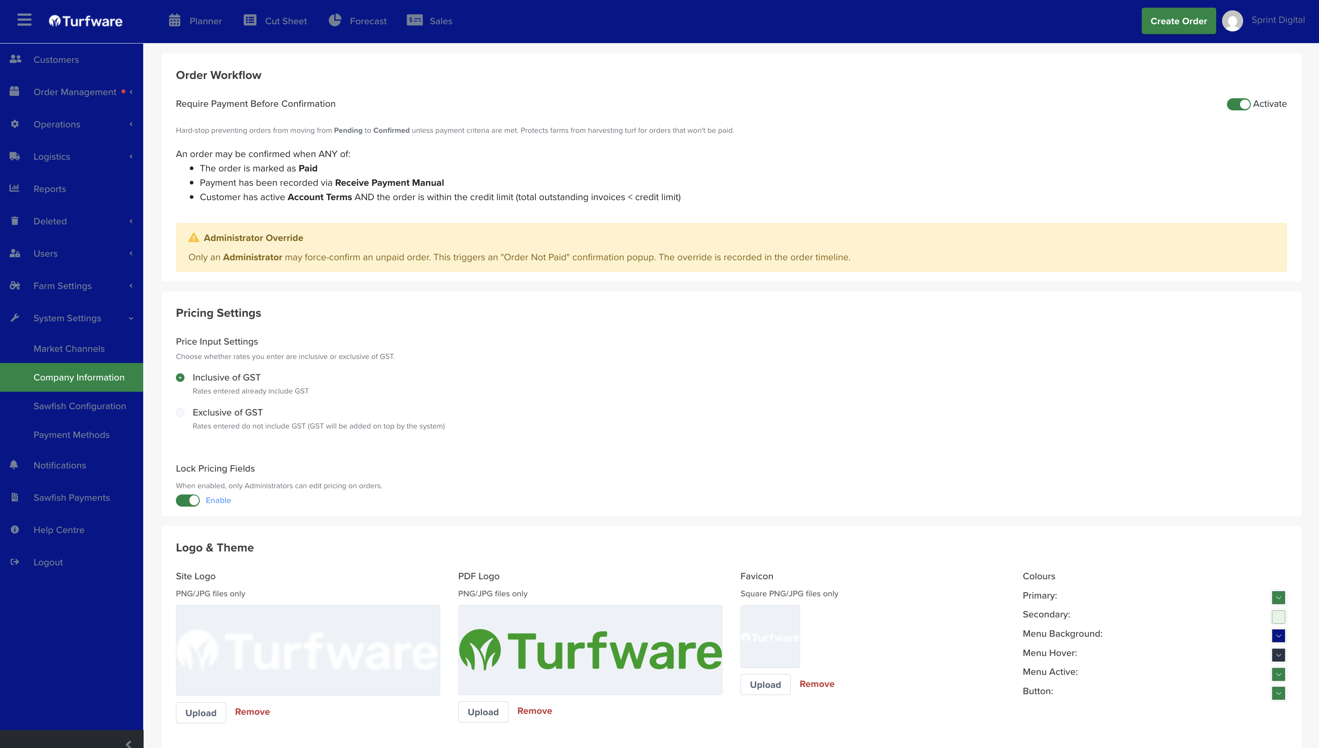The image size is (1319, 748).
Task: Select Company Information menu item
Action: (x=71, y=378)
